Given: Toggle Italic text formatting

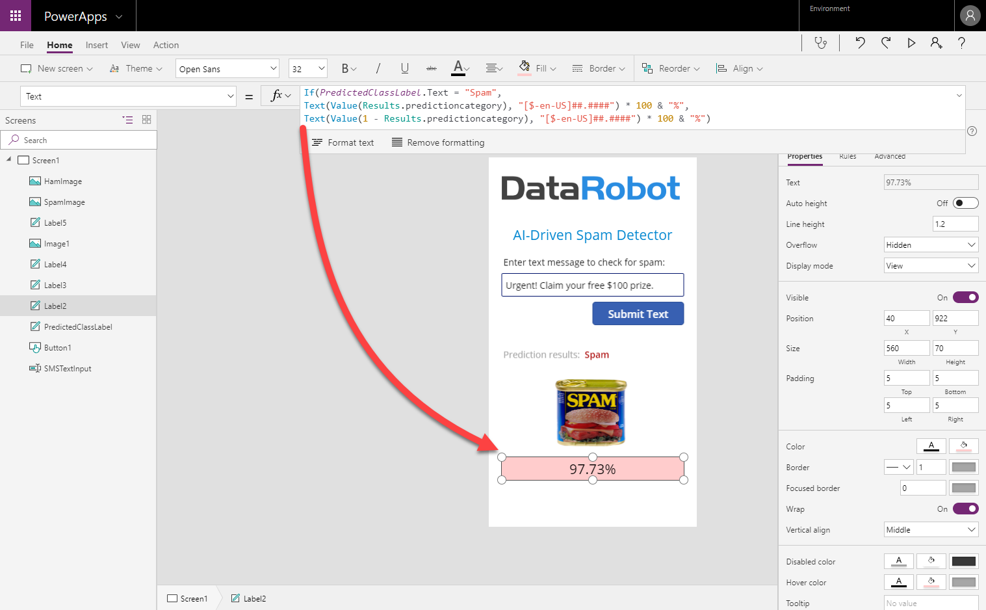Looking at the screenshot, I should click(x=378, y=68).
